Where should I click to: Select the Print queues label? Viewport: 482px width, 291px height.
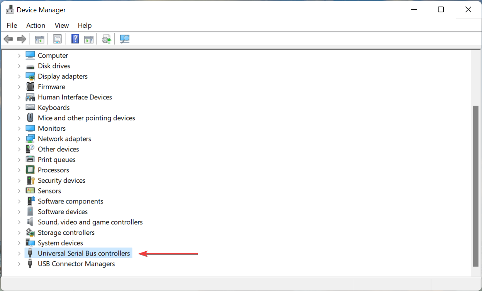[x=57, y=160]
